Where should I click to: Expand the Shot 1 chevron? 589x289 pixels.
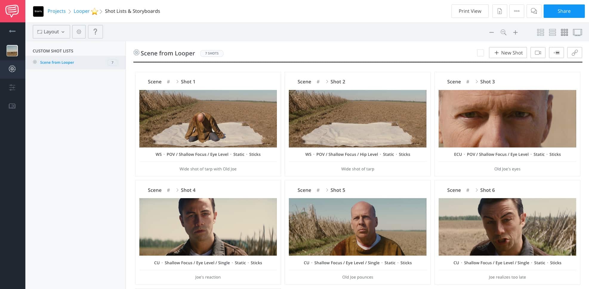(x=177, y=82)
